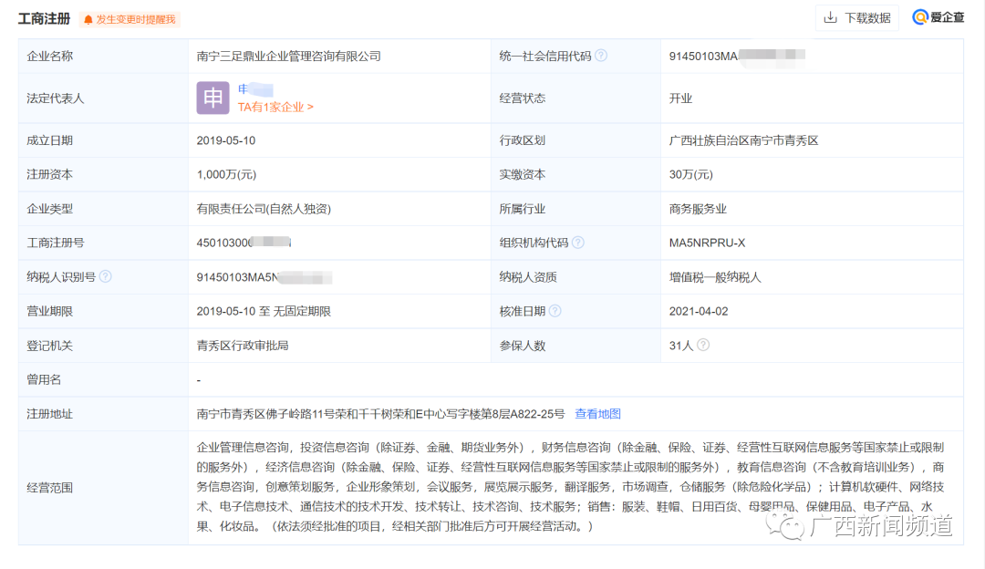Click the 经营范围 business scope text

570,487
